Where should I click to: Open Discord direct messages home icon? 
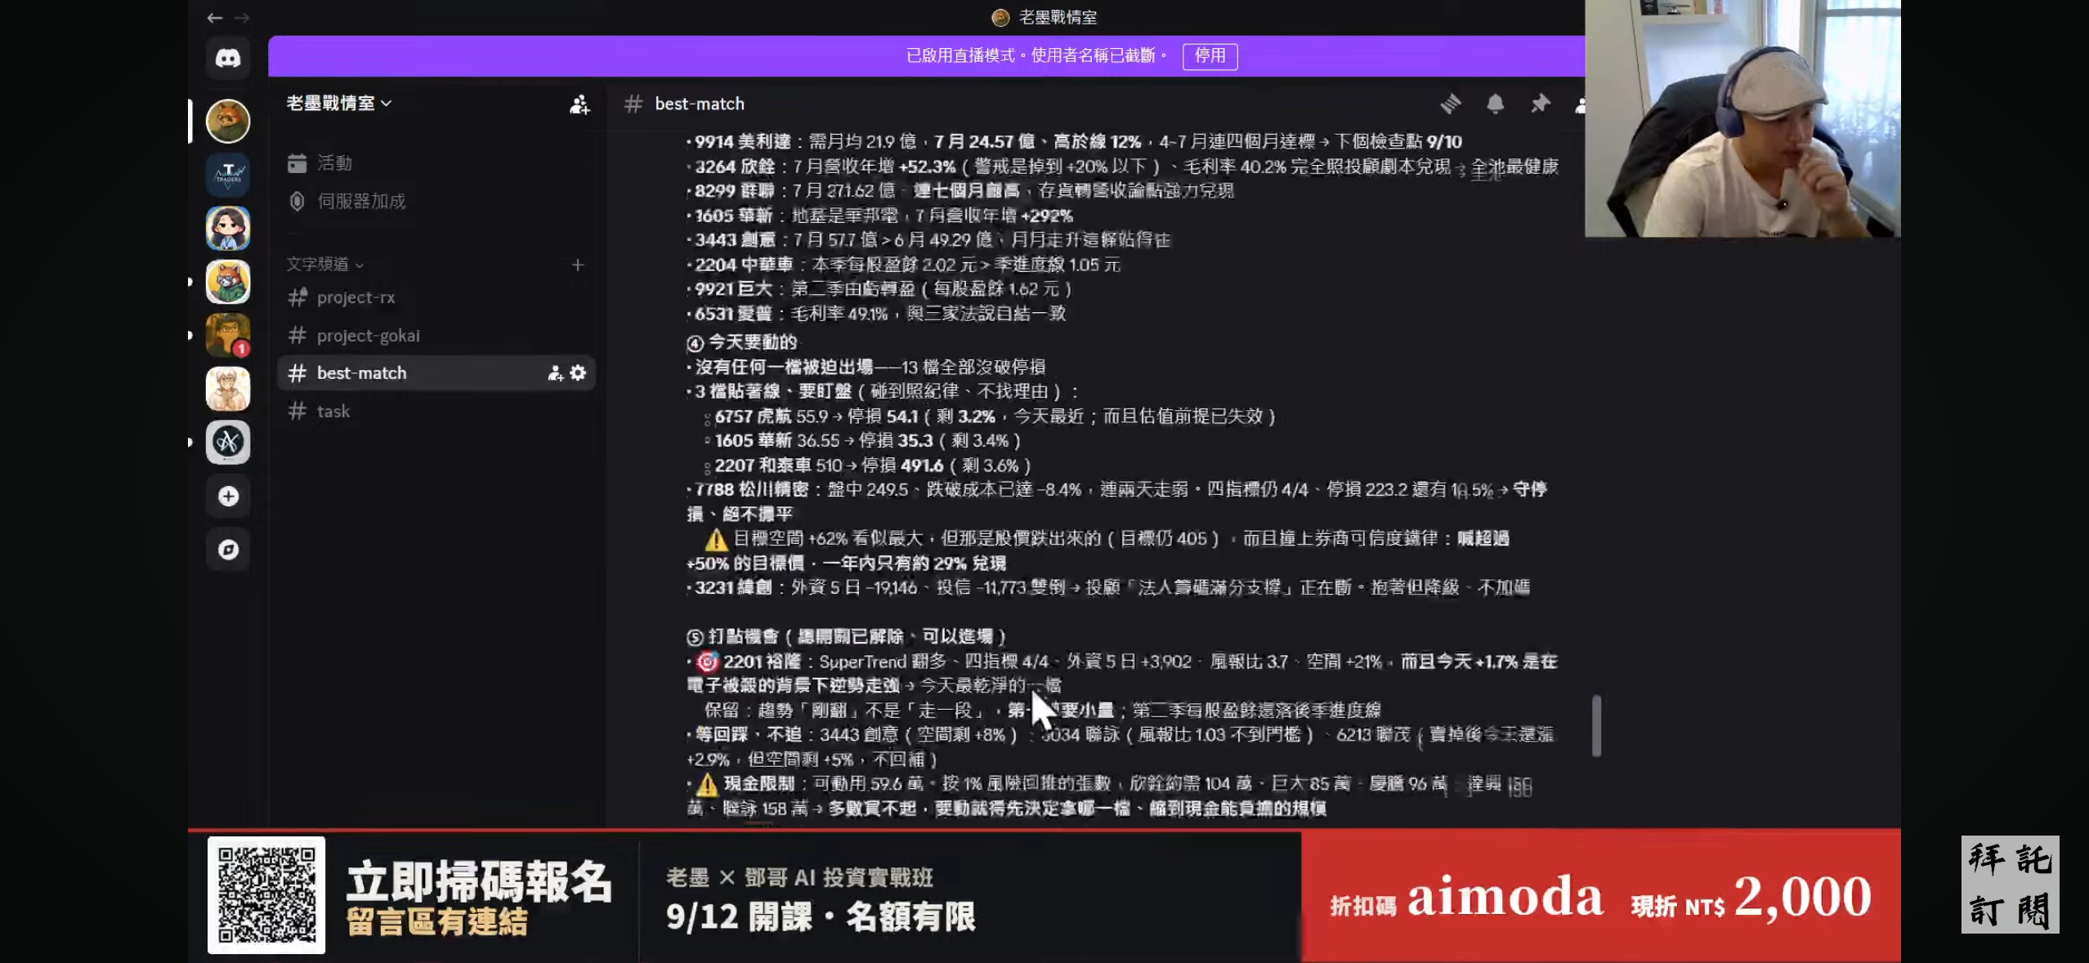tap(228, 58)
